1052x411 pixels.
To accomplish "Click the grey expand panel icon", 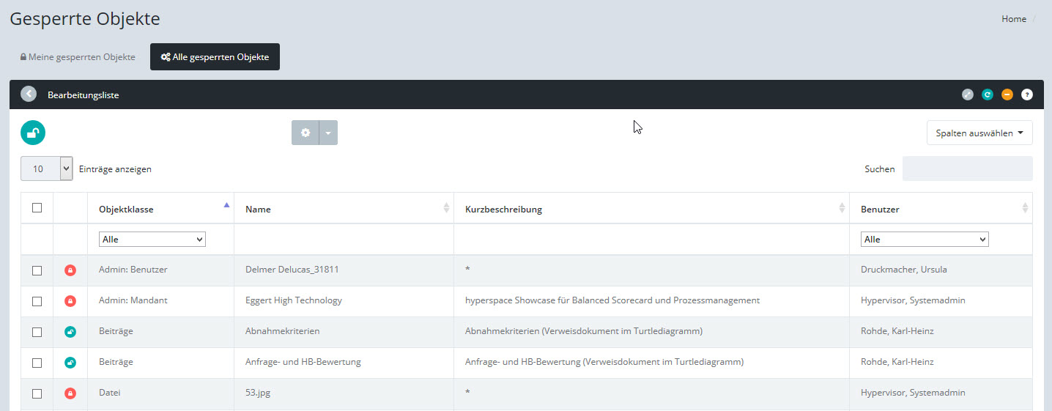I will [968, 95].
